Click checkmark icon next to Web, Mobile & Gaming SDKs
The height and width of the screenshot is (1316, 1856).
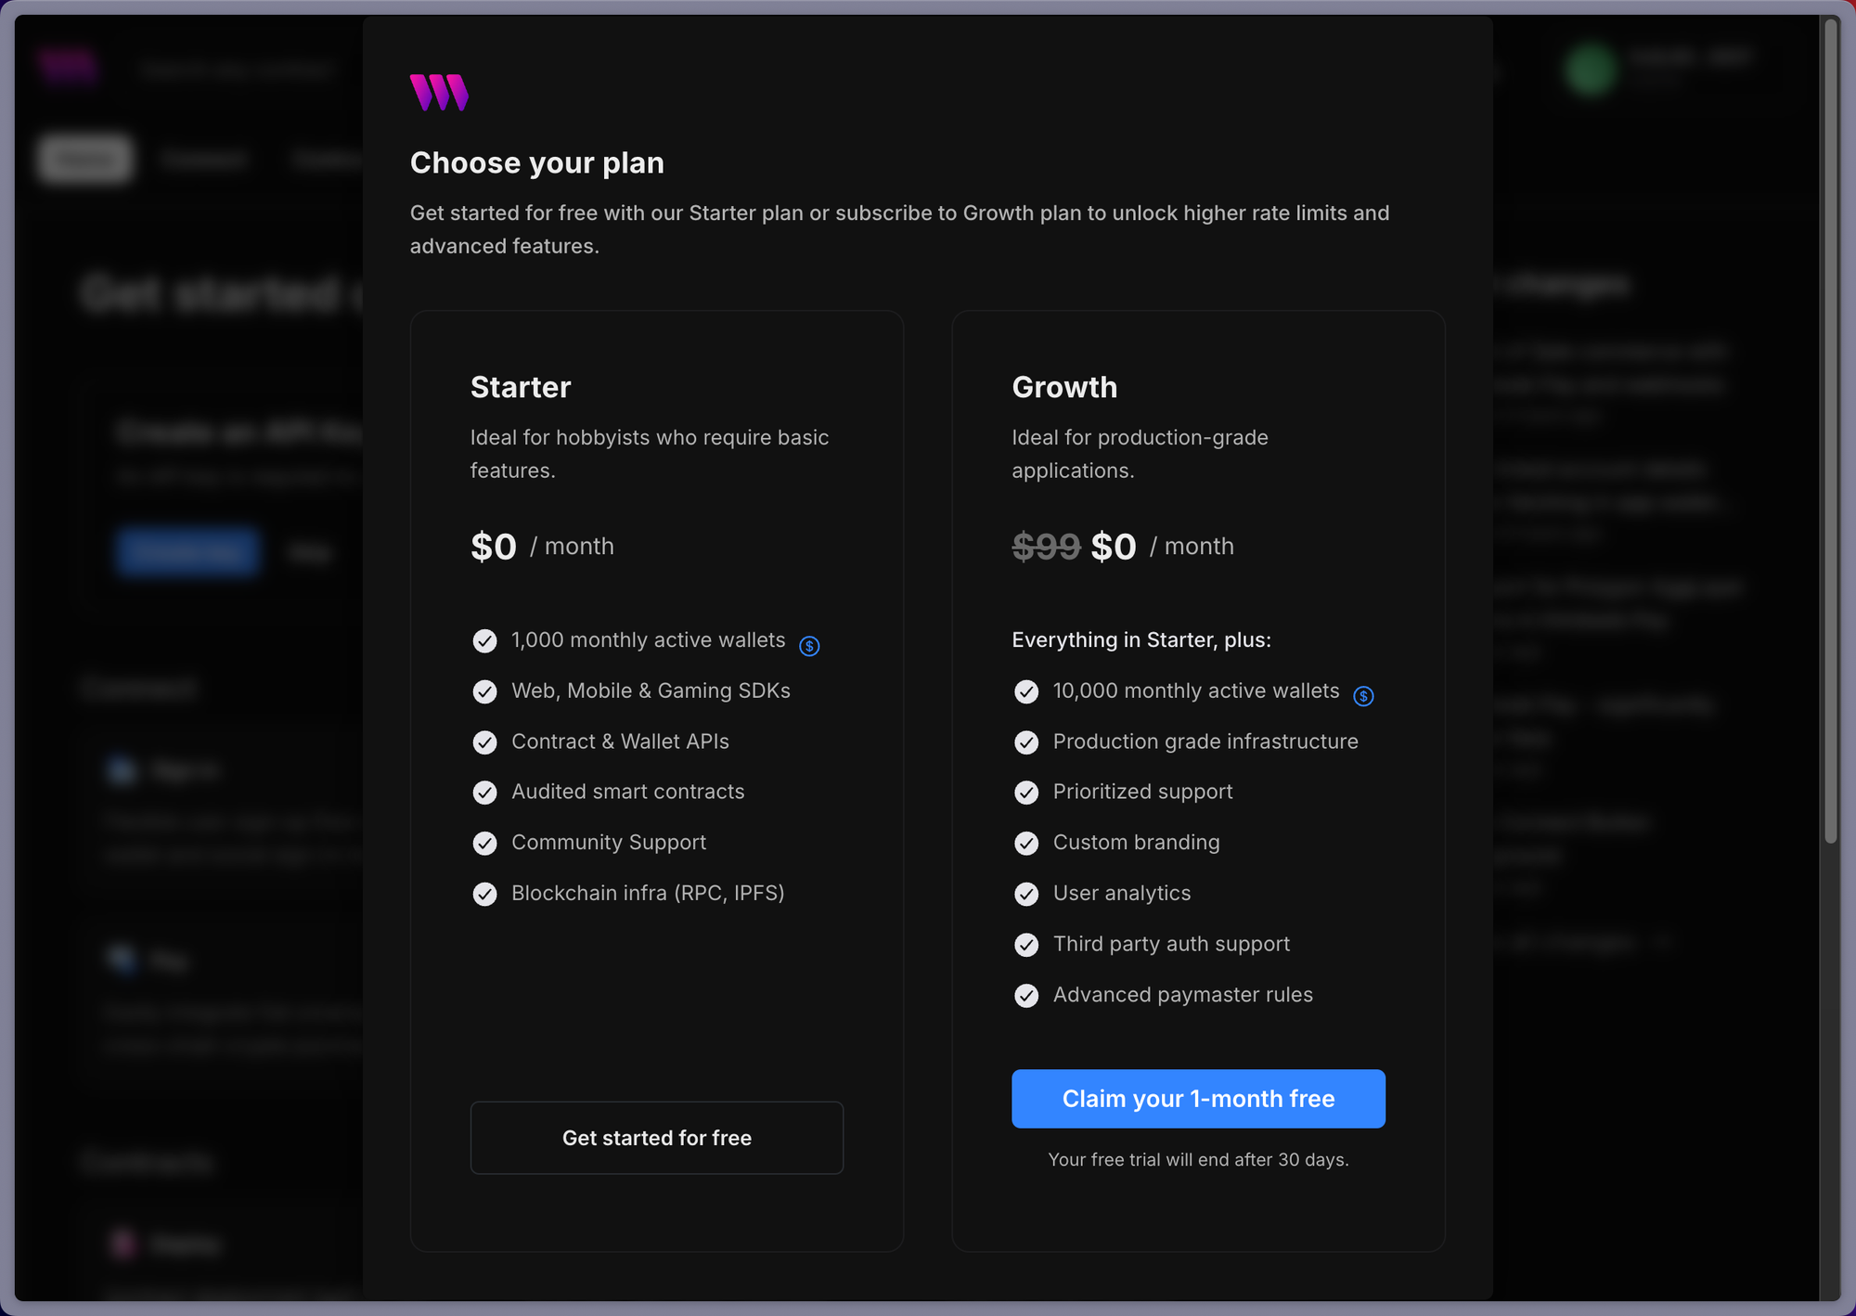tap(484, 691)
